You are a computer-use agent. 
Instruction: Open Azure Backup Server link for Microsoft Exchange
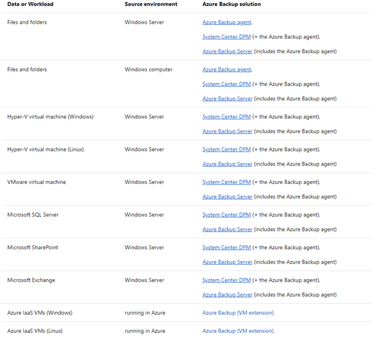point(227,295)
